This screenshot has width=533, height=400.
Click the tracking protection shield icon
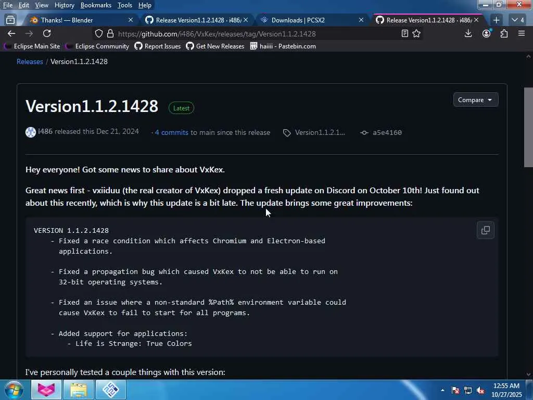(x=98, y=33)
